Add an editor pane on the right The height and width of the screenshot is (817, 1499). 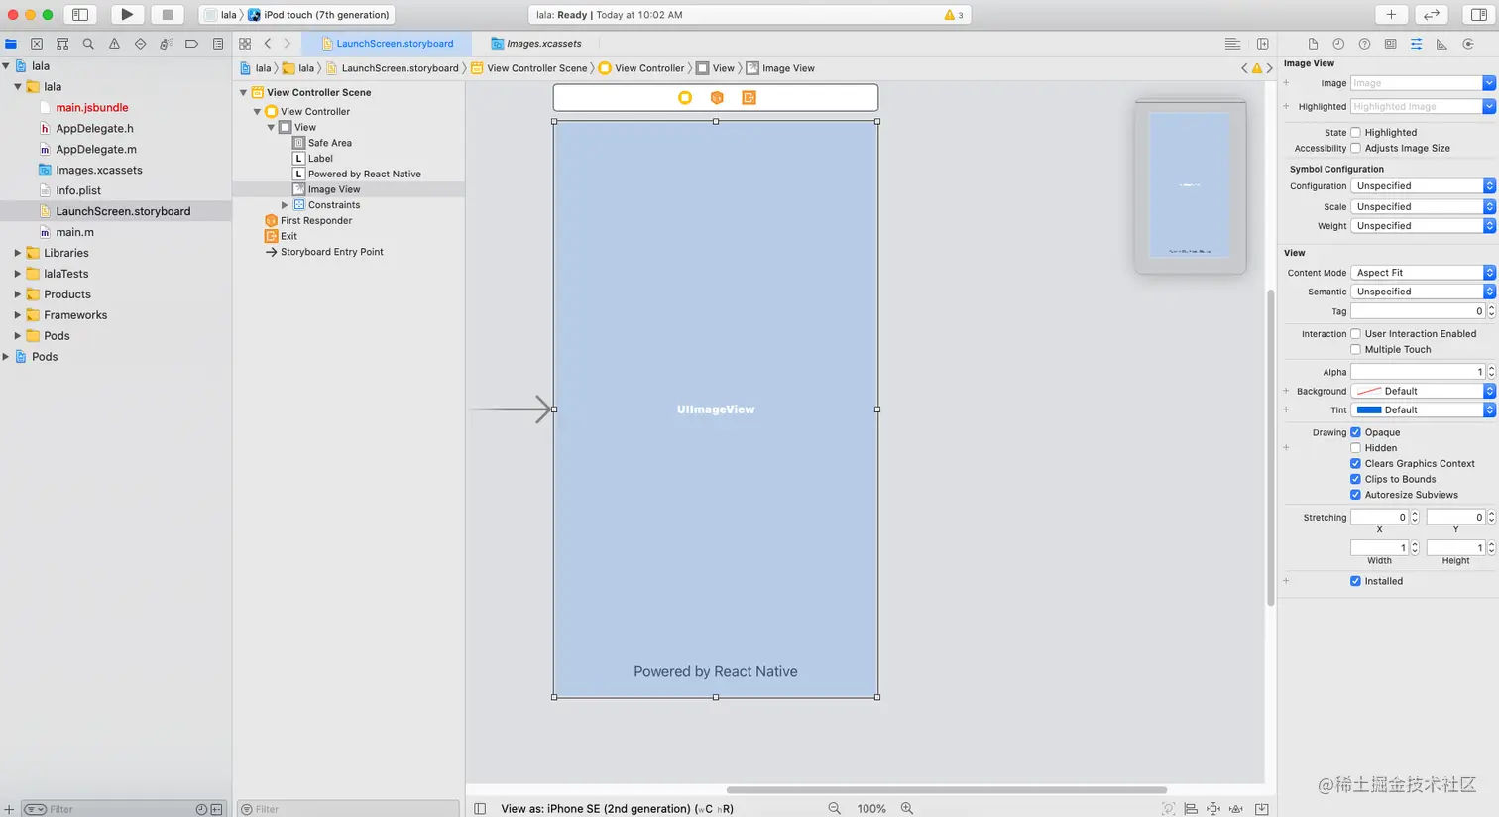coord(1263,44)
